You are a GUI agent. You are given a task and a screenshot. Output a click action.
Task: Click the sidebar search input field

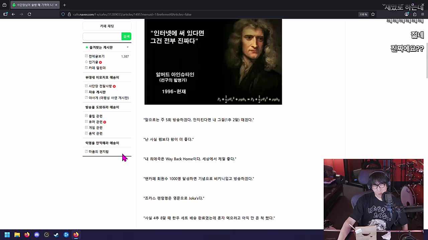[102, 36]
